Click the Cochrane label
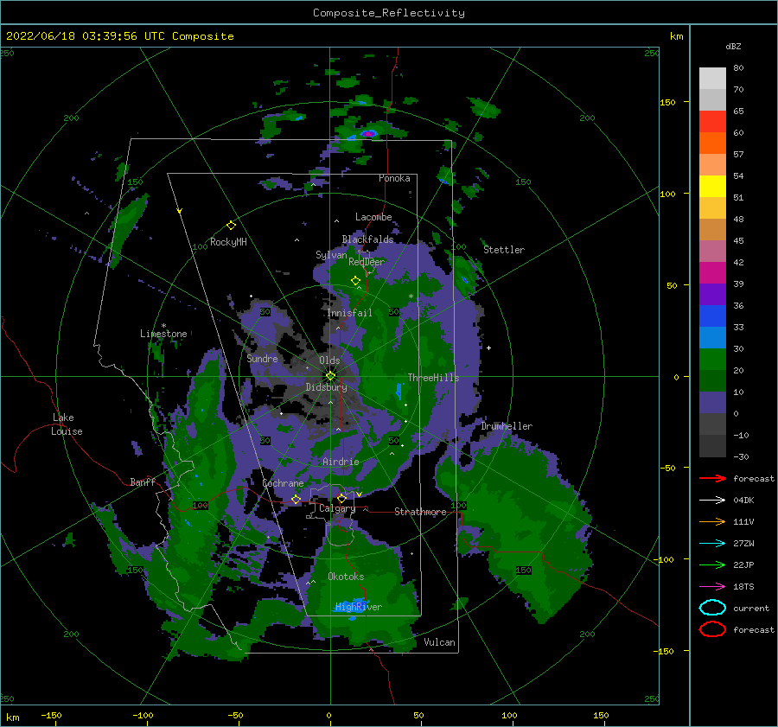778x727 pixels. tap(283, 483)
